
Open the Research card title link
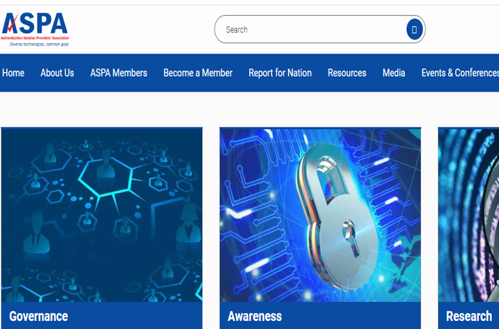pyautogui.click(x=468, y=316)
